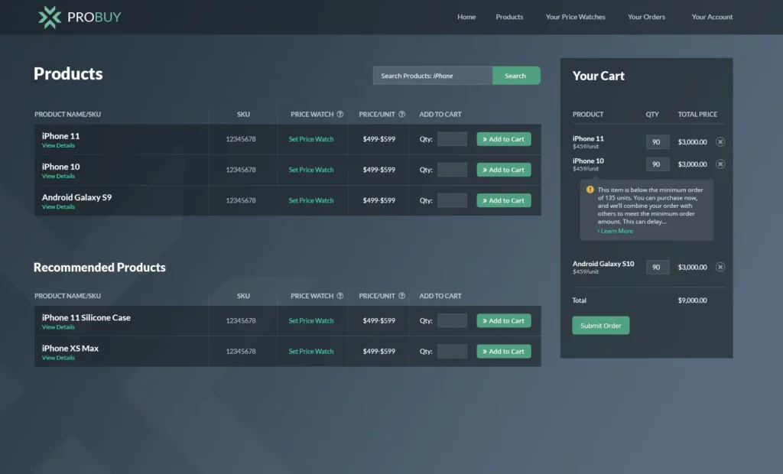The image size is (783, 474).
Task: Set Price Watch for iPhone XS Max
Action: pyautogui.click(x=311, y=351)
